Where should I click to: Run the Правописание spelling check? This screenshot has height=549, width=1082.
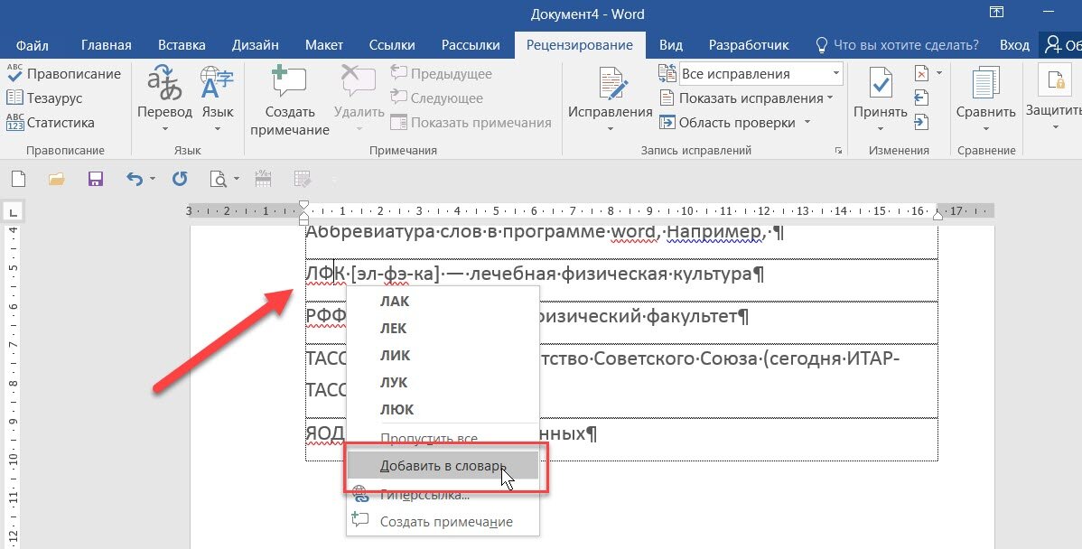click(63, 74)
